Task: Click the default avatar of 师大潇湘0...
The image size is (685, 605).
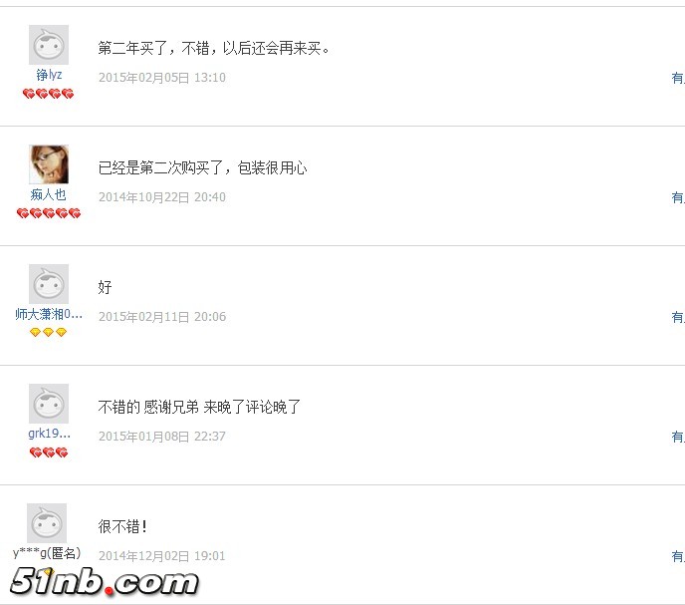Action: click(x=49, y=283)
